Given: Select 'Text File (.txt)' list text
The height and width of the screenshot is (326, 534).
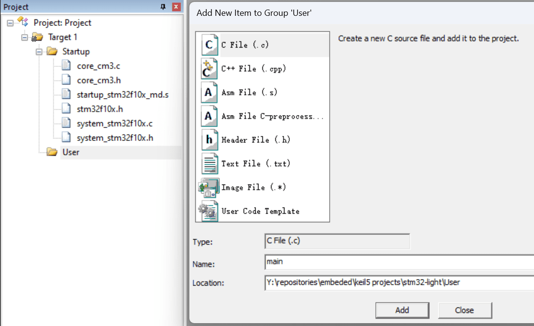Looking at the screenshot, I should 256,163.
